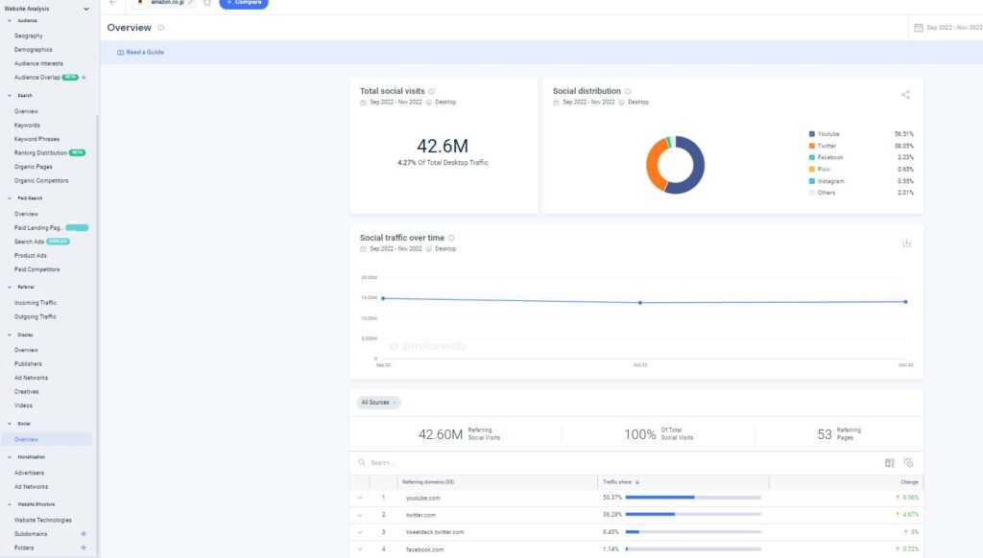The height and width of the screenshot is (558, 983).
Task: Open Paid Landing Pages in the sidebar
Action: pyautogui.click(x=38, y=228)
